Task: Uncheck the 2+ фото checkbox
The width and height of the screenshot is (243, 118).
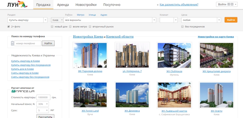Action: [x=9, y=27]
